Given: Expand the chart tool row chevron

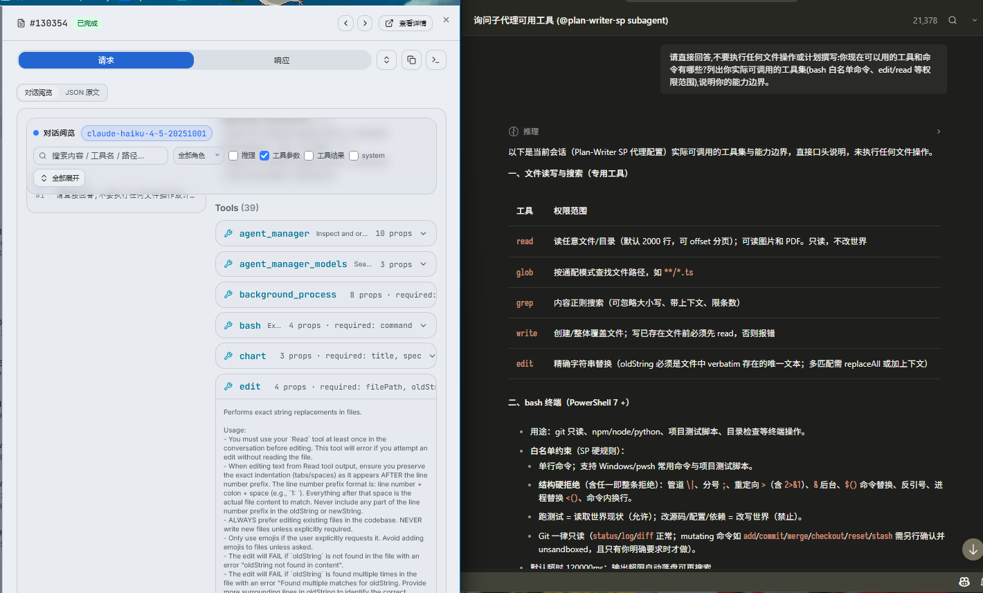Looking at the screenshot, I should tap(432, 356).
